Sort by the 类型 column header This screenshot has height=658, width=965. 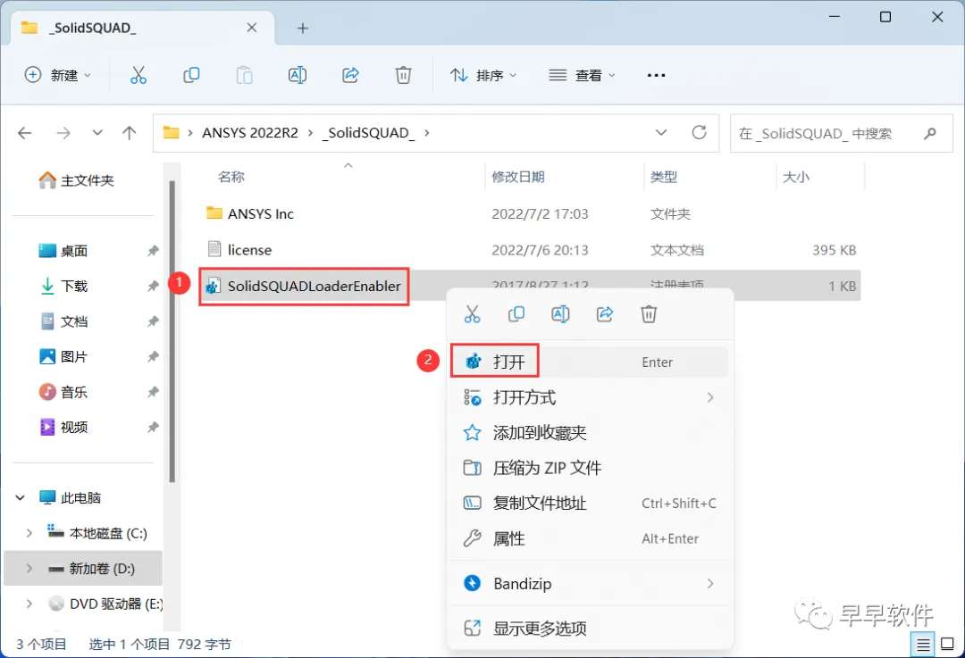click(x=664, y=177)
